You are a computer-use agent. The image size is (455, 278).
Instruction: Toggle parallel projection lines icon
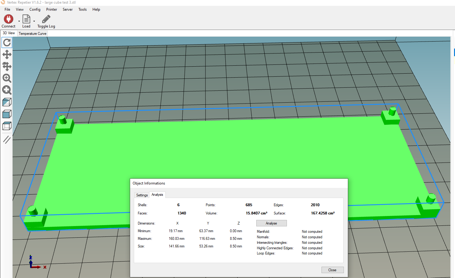click(x=7, y=140)
